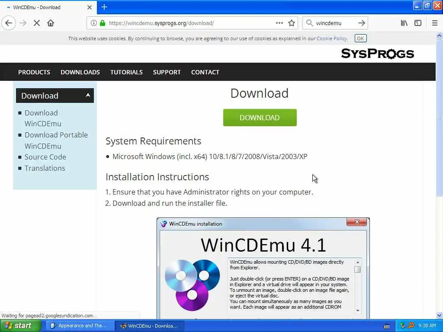Viewport: 443px width, 332px height.
Task: Open the CONTACT menu item
Action: click(205, 72)
